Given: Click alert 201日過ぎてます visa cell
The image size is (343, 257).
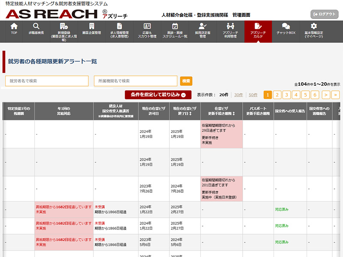Looking at the screenshot, I should click(221, 189).
